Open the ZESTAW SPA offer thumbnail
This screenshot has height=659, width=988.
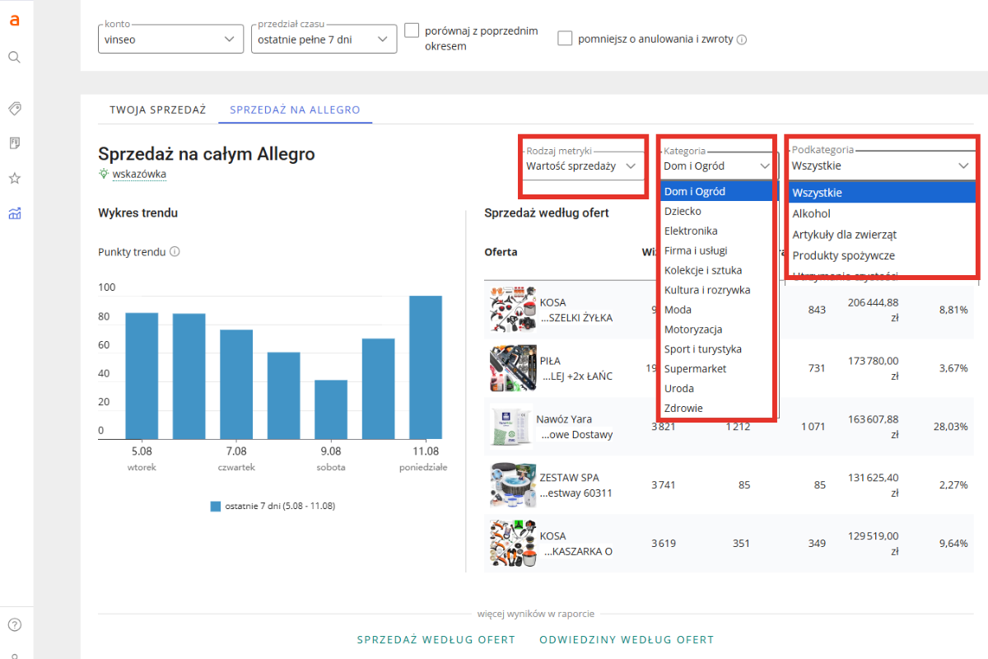pyautogui.click(x=512, y=485)
